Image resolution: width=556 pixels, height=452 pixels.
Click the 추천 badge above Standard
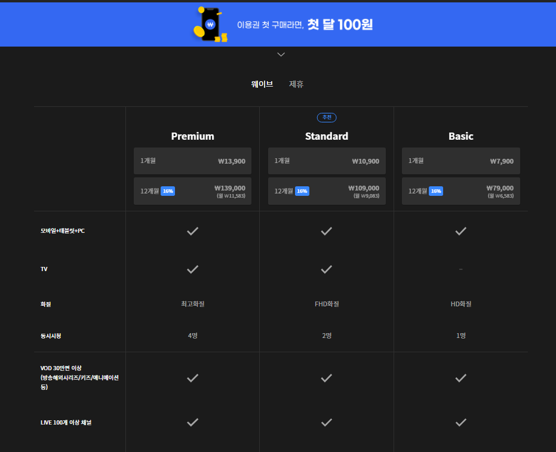pyautogui.click(x=327, y=118)
